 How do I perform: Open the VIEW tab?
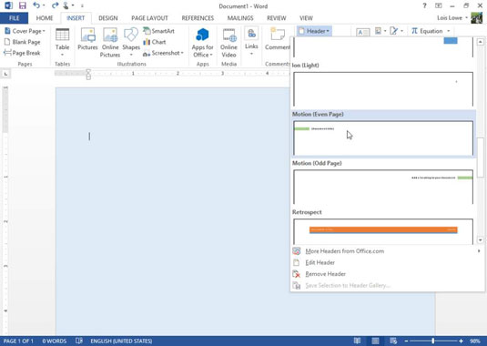coord(306,18)
